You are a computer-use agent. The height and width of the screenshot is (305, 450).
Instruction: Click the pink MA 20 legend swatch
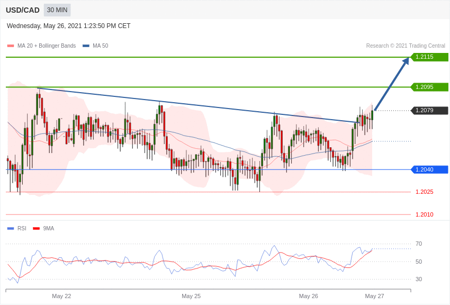pyautogui.click(x=11, y=46)
